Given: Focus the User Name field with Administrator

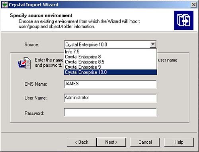Looking at the screenshot, I should pos(110,98).
